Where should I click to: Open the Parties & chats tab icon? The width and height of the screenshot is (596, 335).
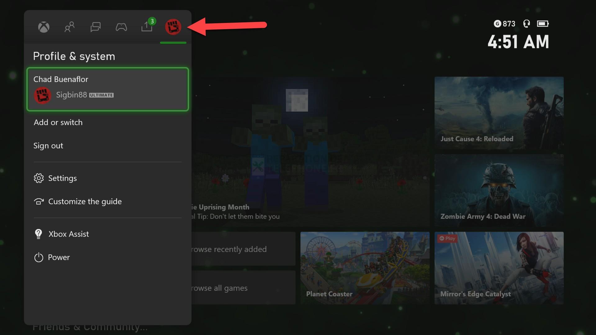point(95,27)
